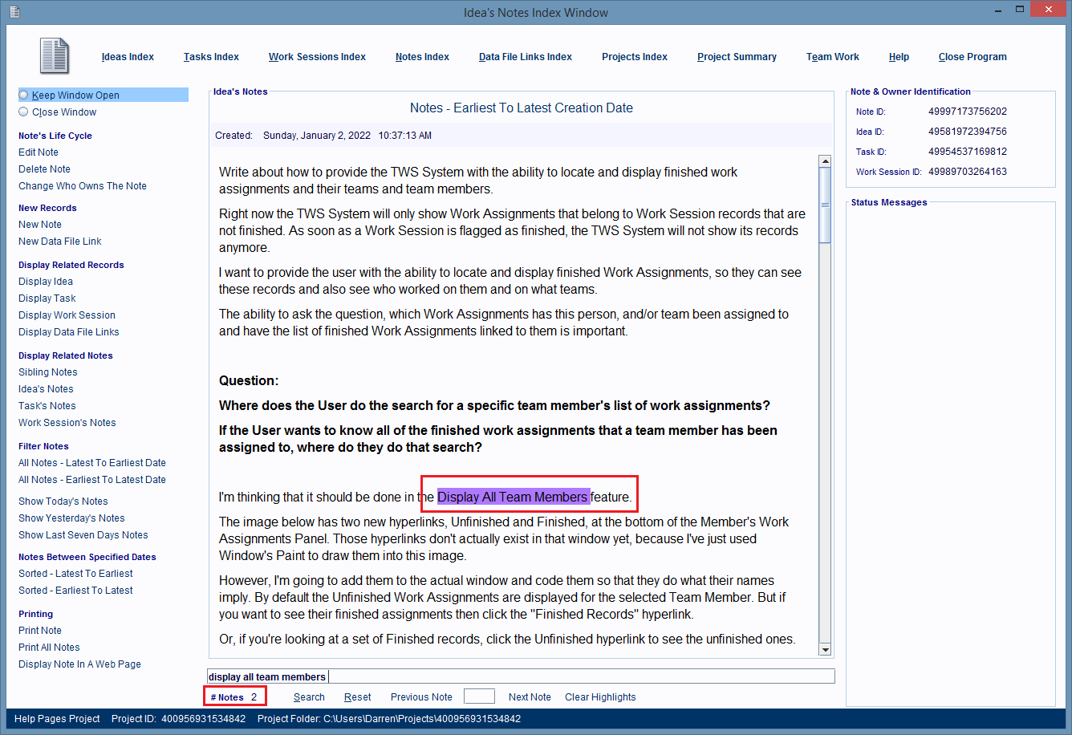
Task: Click the Edit Note link
Action: click(39, 152)
